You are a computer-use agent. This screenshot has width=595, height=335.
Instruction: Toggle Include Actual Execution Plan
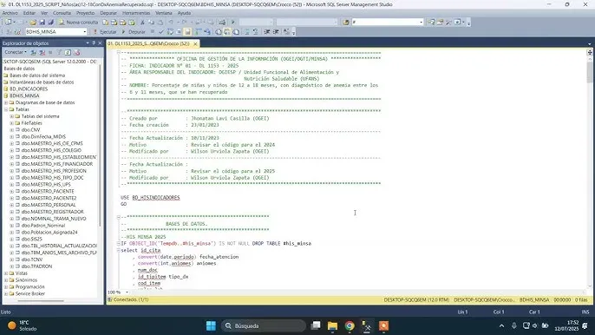click(198, 32)
